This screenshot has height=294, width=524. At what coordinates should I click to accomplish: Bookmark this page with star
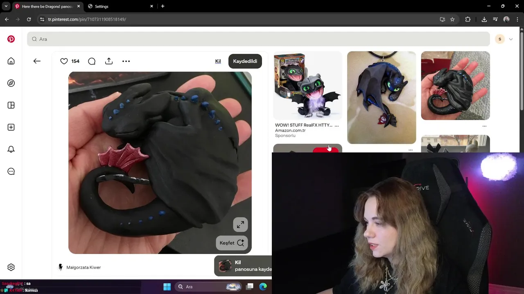452,19
